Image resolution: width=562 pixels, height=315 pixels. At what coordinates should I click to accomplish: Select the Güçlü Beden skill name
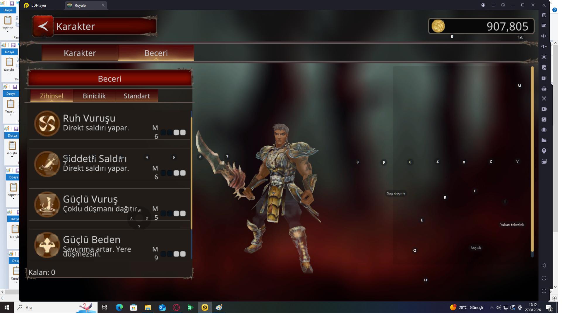click(x=92, y=240)
